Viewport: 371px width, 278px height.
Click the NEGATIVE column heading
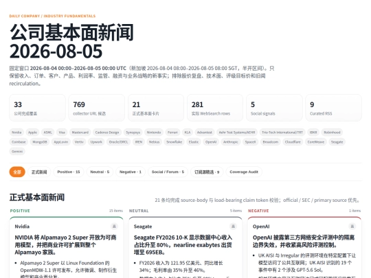(x=258, y=211)
